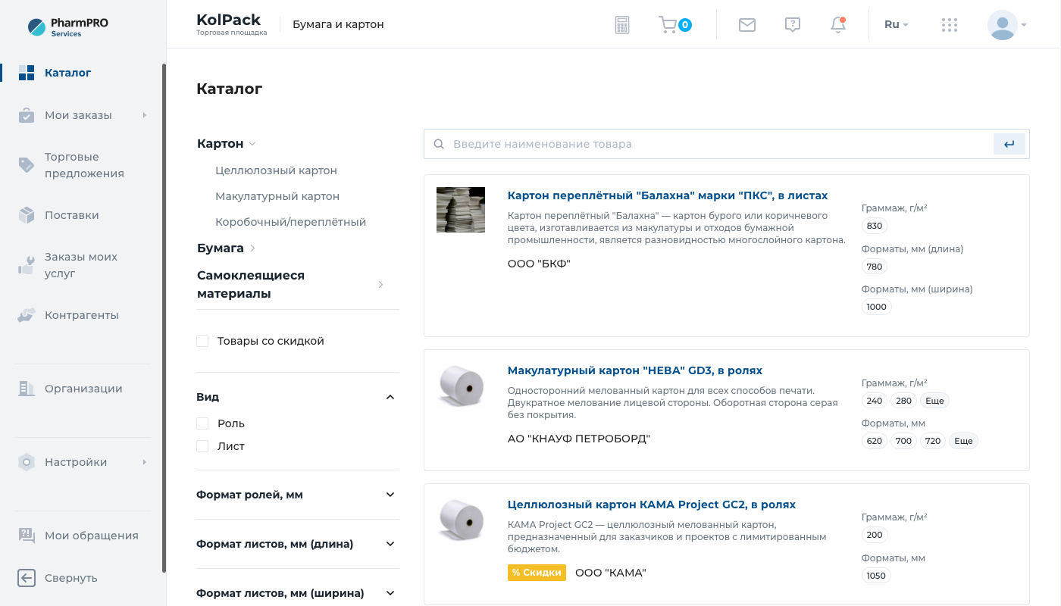Expand the Бумага category
This screenshot has width=1061, height=606.
click(x=252, y=248)
